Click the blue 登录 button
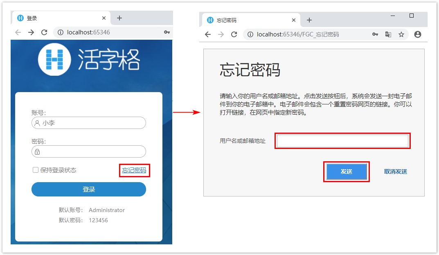The width and height of the screenshot is (439, 255). pos(89,190)
